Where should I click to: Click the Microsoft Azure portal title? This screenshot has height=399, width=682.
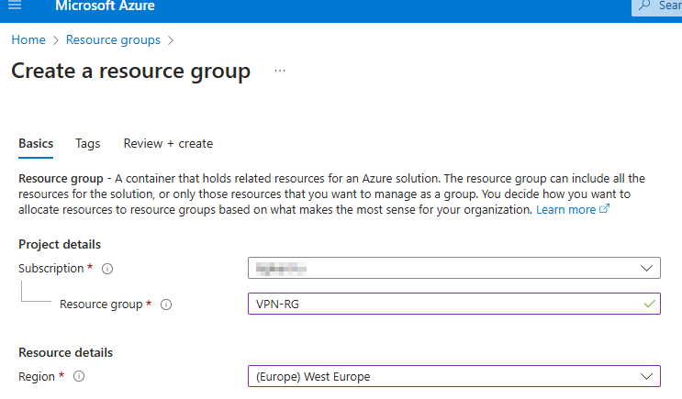(105, 6)
